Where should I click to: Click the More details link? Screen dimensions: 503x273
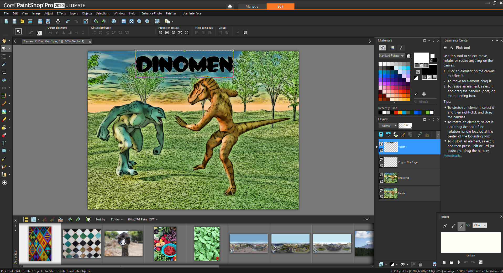click(x=453, y=156)
